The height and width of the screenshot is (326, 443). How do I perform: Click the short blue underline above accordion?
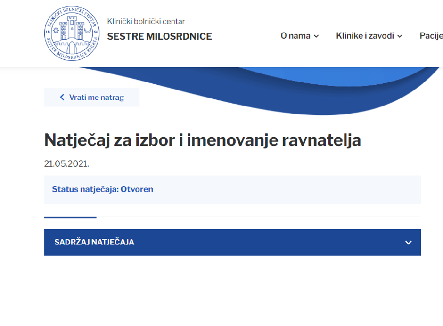pyautogui.click(x=70, y=217)
